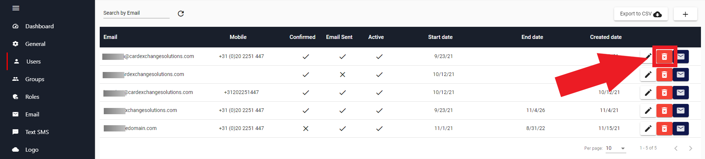
Task: Sort by Start date column header
Action: point(440,37)
